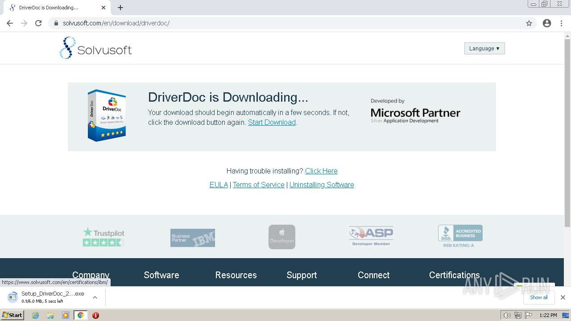Click the Certifications footer heading
This screenshot has width=571, height=321.
tap(455, 275)
